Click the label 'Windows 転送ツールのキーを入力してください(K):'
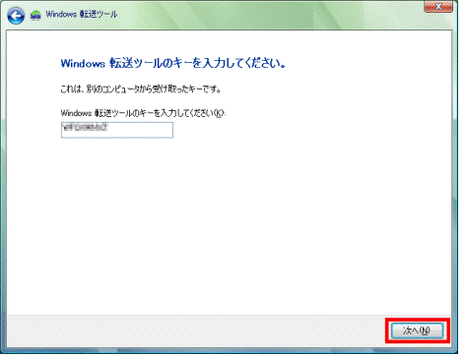Image resolution: width=467 pixels, height=357 pixels. click(x=143, y=113)
